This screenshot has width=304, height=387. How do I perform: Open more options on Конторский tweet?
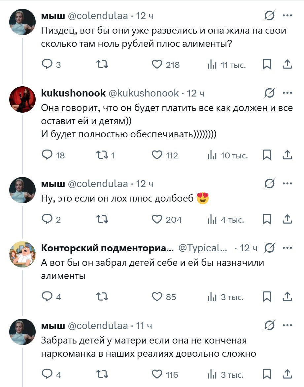click(x=287, y=248)
